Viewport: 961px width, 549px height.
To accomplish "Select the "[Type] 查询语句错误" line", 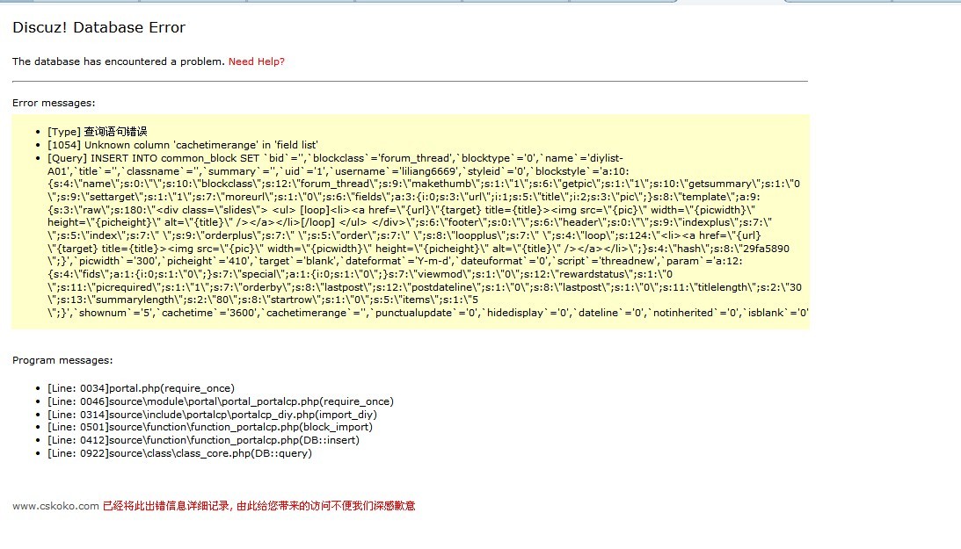I will [98, 132].
